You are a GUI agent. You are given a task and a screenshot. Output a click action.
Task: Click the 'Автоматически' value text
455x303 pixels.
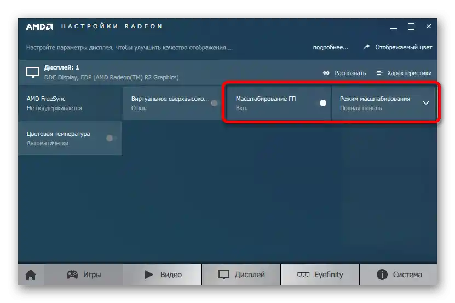tap(48, 143)
